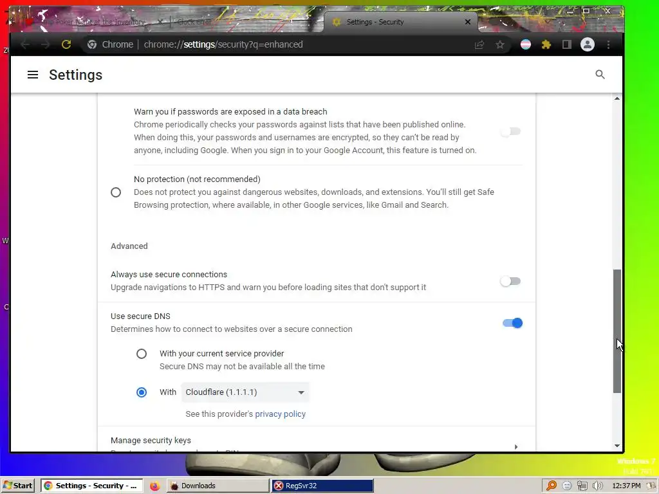Open the user profile avatar
The width and height of the screenshot is (659, 494).
coord(587,44)
